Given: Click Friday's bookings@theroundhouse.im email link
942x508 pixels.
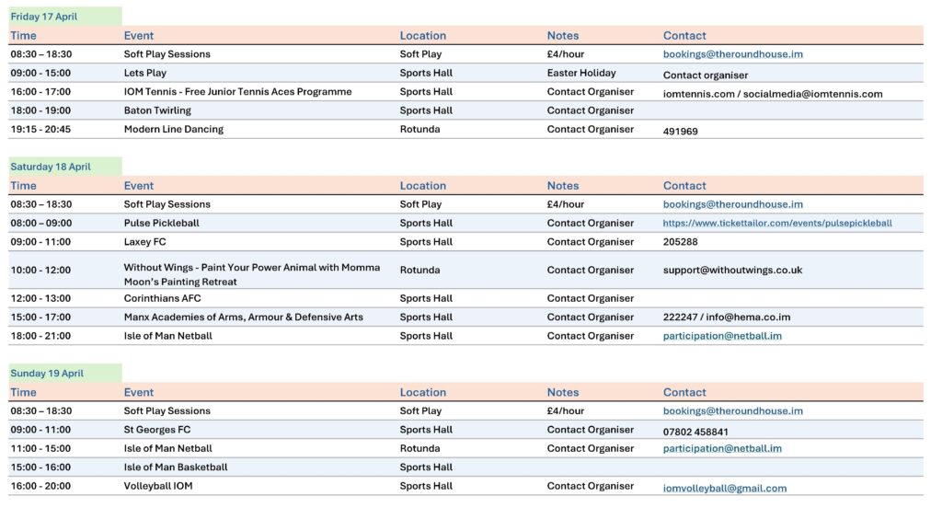Looking at the screenshot, I should coord(732,54).
